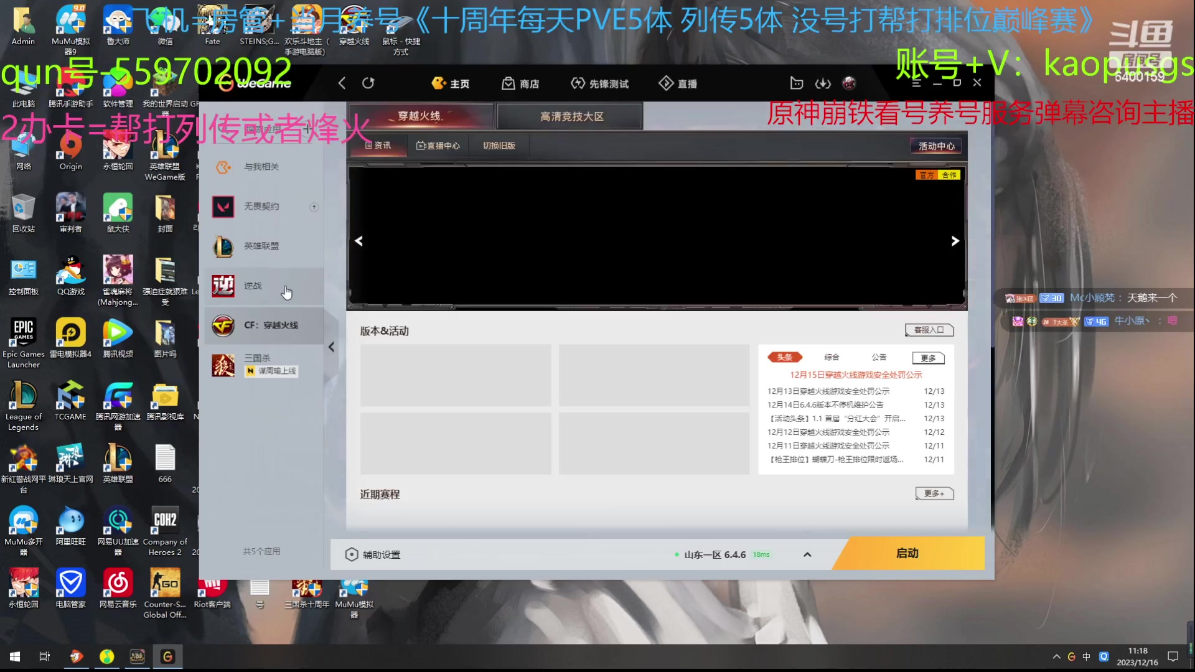Open the 商店 store tab
This screenshot has height=672, width=1195.
point(521,83)
